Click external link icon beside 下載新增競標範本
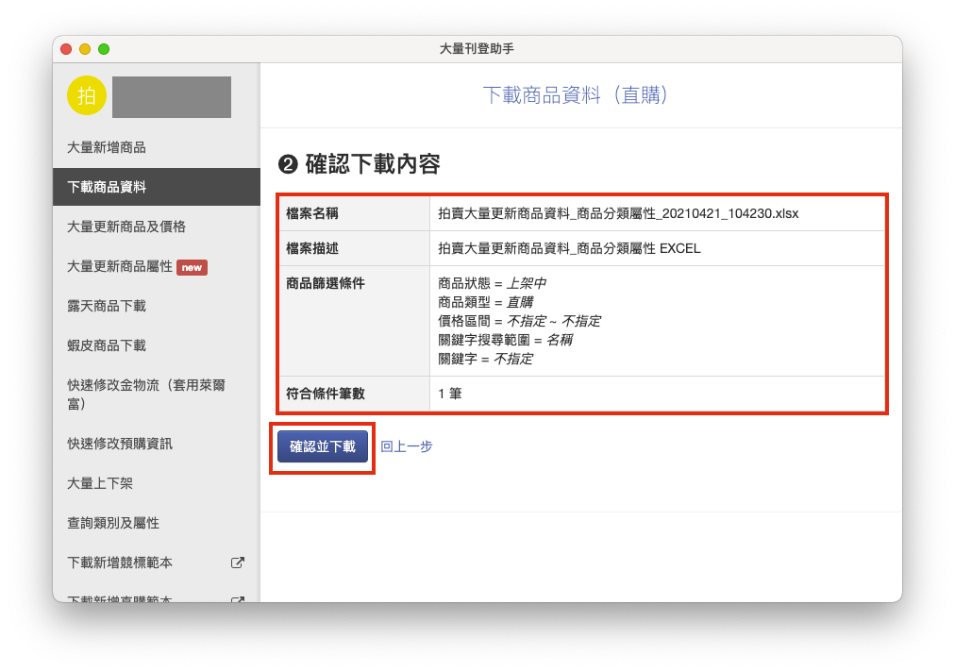Image resolution: width=955 pixels, height=672 pixels. click(x=238, y=563)
